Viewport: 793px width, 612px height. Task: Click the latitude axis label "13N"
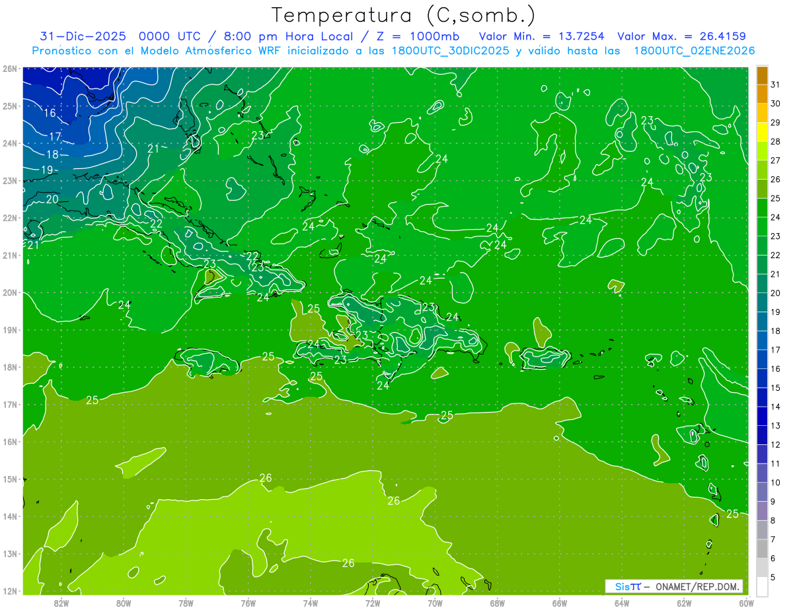tap(10, 554)
